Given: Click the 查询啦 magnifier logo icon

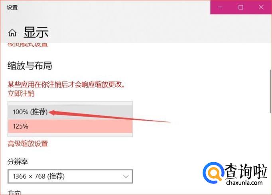Looking at the screenshot, I should coord(213,173).
